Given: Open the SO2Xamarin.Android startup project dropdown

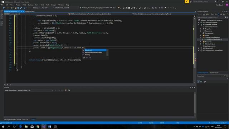Looking at the screenshot, I should point(67,8).
